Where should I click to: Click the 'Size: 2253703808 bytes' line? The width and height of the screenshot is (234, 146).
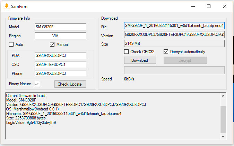pyautogui.click(x=26, y=118)
